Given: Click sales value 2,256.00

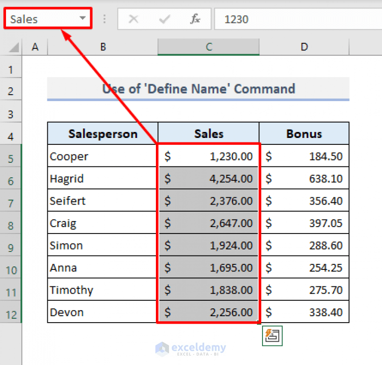Looking at the screenshot, I should (x=209, y=312).
